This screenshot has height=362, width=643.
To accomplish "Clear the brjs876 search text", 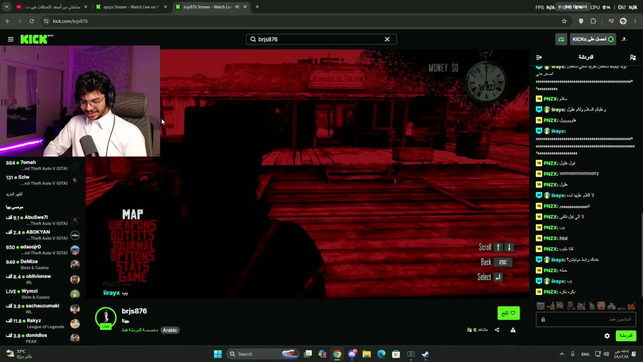I will [x=387, y=39].
